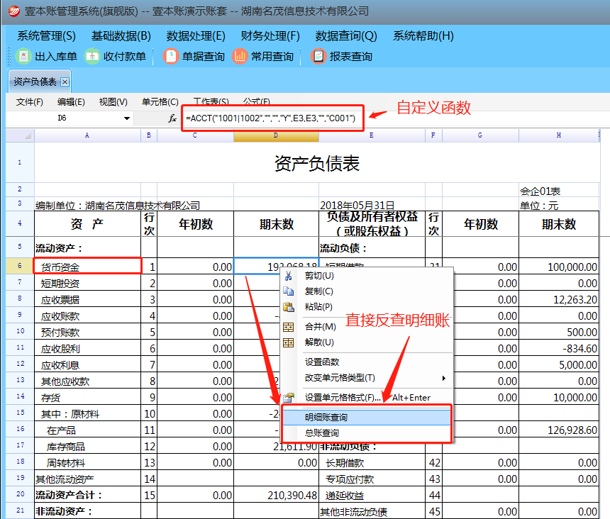The height and width of the screenshot is (519, 610).
Task: Click the 其他应收款 cell
Action: 87,381
